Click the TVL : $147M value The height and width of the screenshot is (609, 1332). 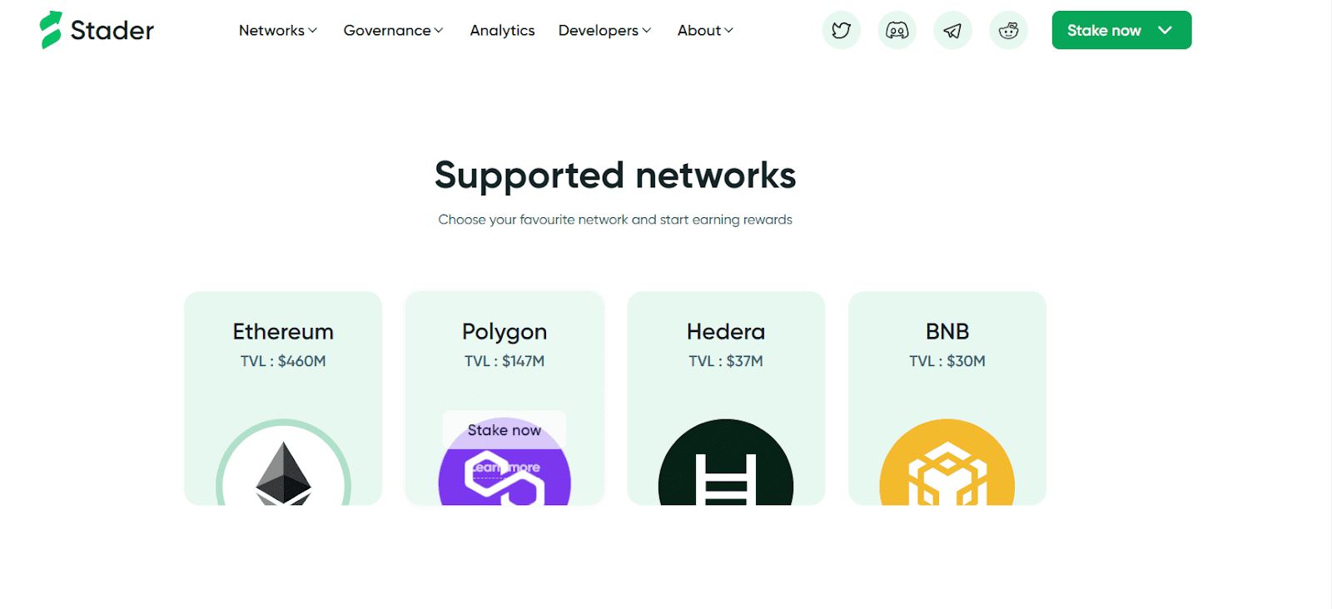coord(504,361)
